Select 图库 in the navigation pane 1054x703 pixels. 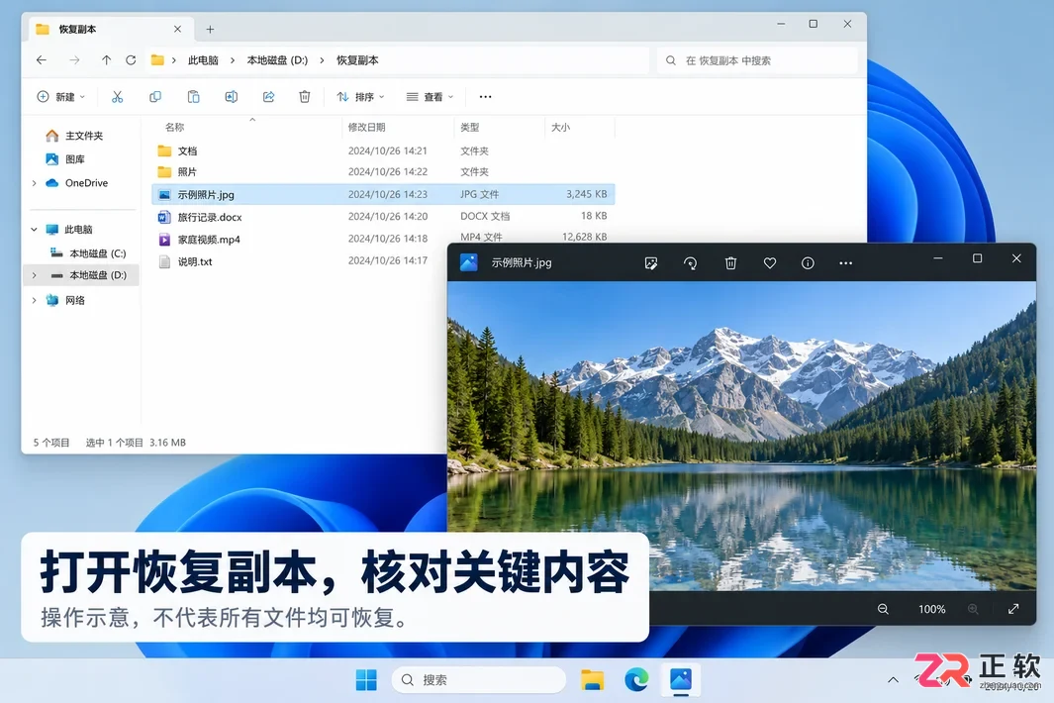point(65,159)
